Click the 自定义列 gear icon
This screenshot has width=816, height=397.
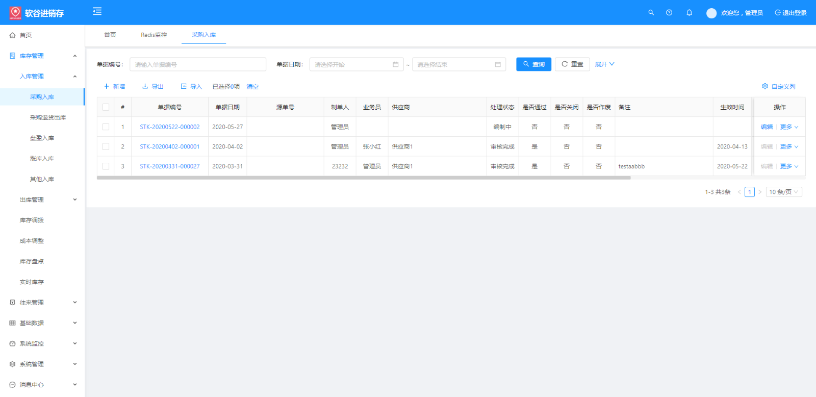tap(764, 86)
